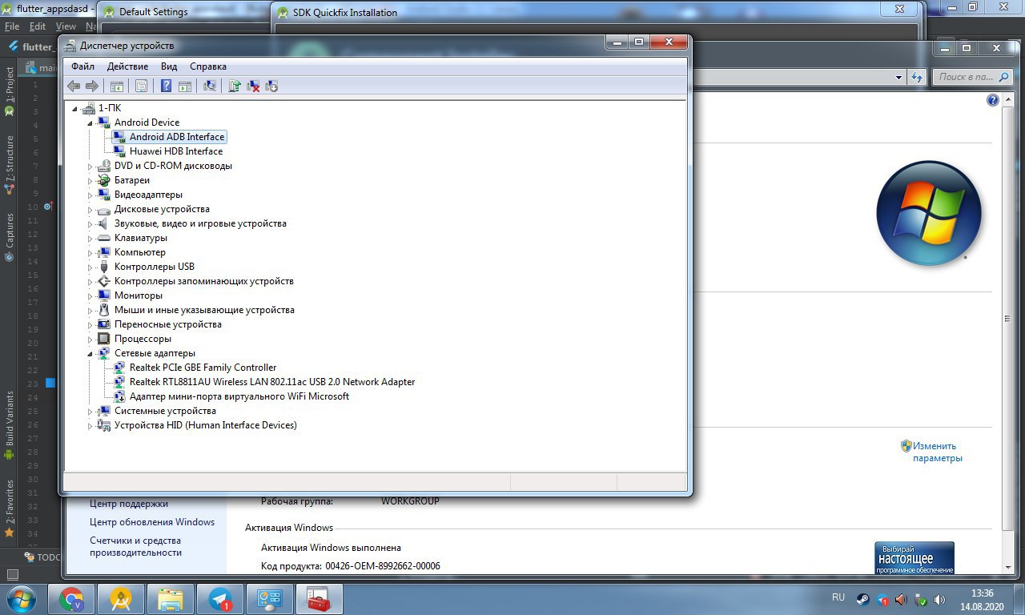Click the clock showing 13:36
Viewport: 1025px width, 615px height.
click(x=981, y=593)
